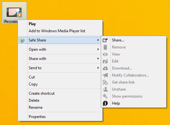Screen dimensions: 170x125
Task: Click Get share link in the submenu
Action: (123, 82)
